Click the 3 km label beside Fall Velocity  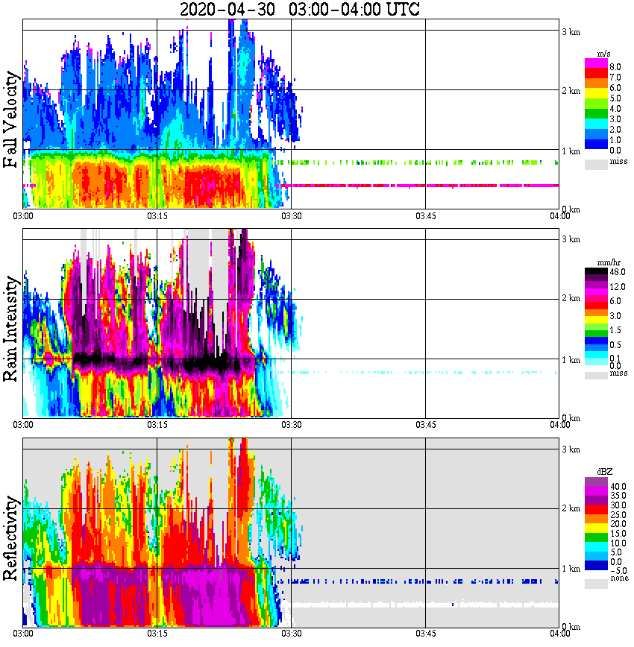point(571,32)
